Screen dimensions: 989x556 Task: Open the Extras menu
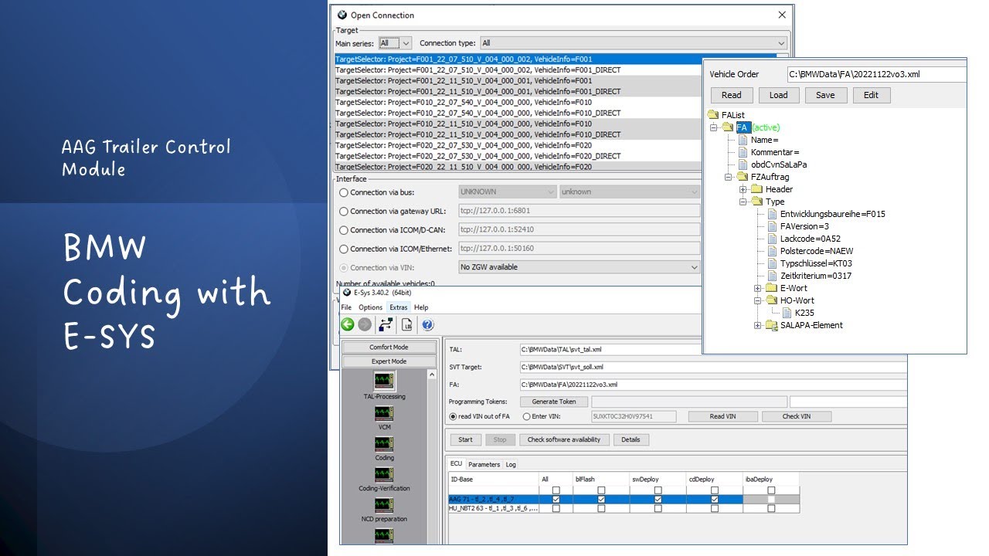point(399,307)
